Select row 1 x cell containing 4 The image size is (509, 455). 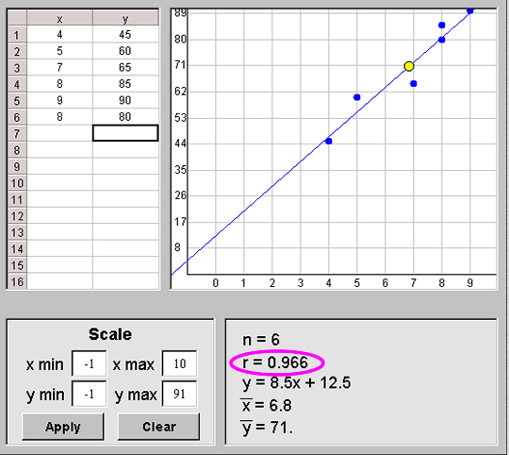59,34
